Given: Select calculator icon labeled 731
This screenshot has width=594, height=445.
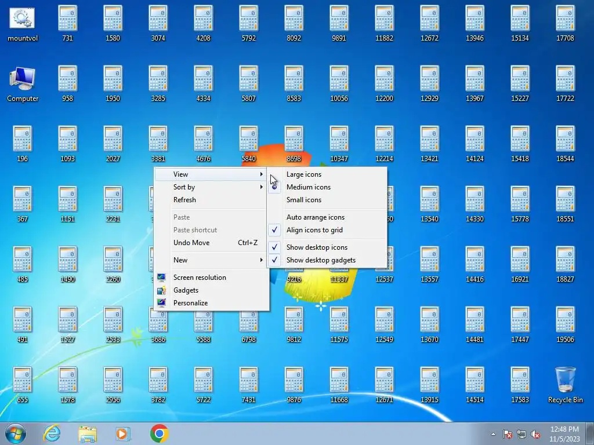Looking at the screenshot, I should pos(67,23).
